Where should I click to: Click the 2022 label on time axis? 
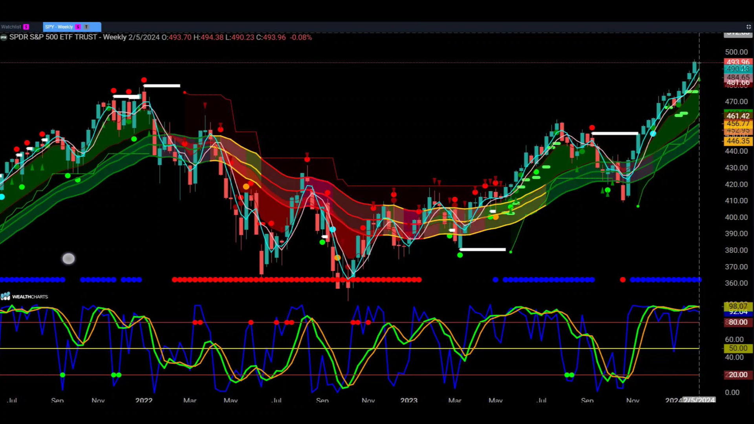tap(144, 400)
